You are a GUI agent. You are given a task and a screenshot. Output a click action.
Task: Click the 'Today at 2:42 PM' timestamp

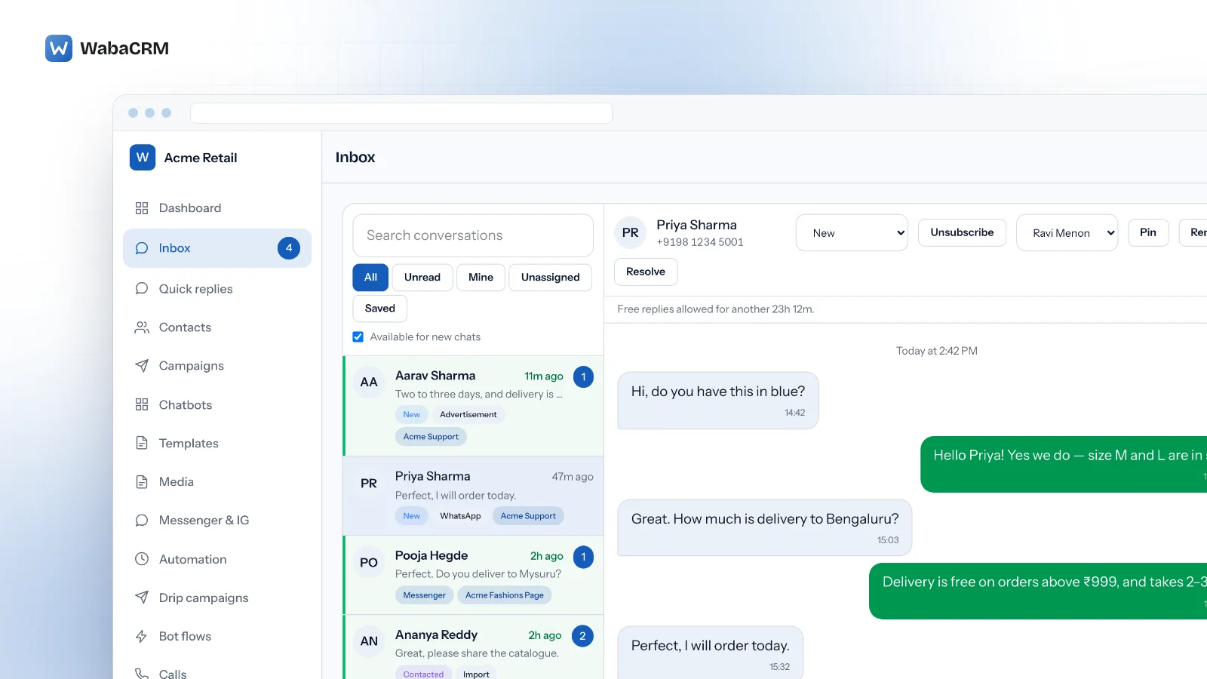(937, 351)
